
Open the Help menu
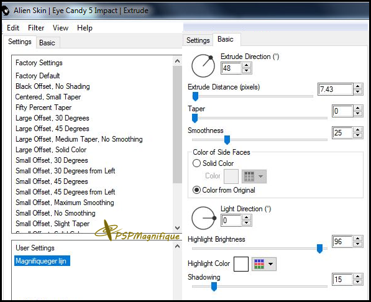pyautogui.click(x=85, y=28)
